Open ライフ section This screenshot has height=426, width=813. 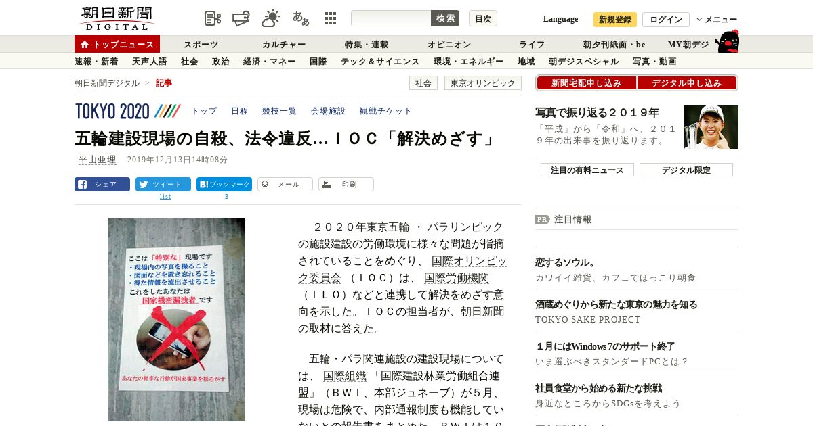pyautogui.click(x=532, y=44)
